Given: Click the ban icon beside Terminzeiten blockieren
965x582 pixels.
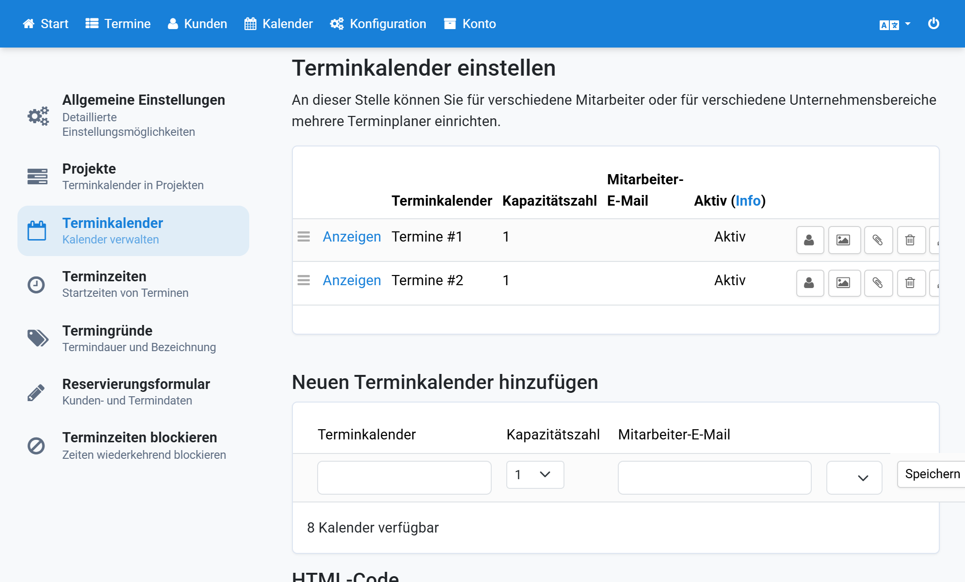Looking at the screenshot, I should (36, 446).
